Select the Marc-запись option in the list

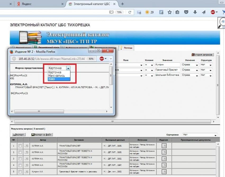coord(59,76)
